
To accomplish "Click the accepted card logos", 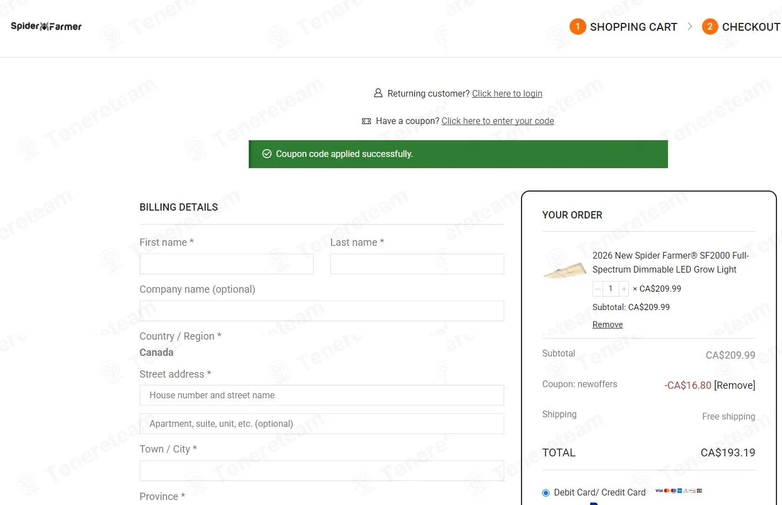I will point(679,490).
